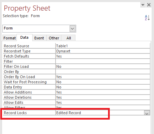Close the Property Sheet pane
This screenshot has height=134, width=154.
[x=149, y=5]
